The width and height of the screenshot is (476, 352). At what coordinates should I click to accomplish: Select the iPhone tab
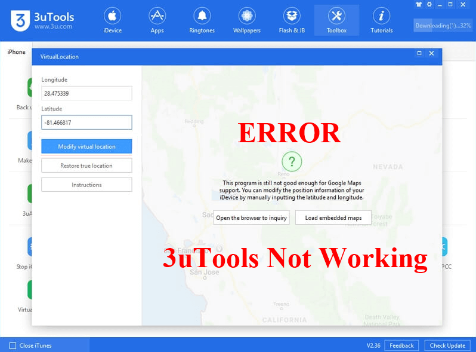[16, 52]
